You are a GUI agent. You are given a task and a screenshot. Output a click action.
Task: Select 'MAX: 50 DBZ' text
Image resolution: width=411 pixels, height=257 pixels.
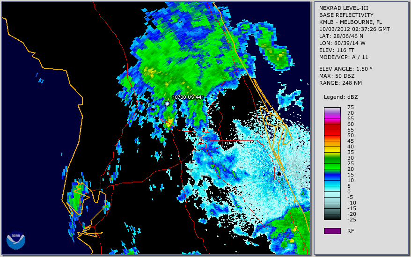(x=337, y=76)
